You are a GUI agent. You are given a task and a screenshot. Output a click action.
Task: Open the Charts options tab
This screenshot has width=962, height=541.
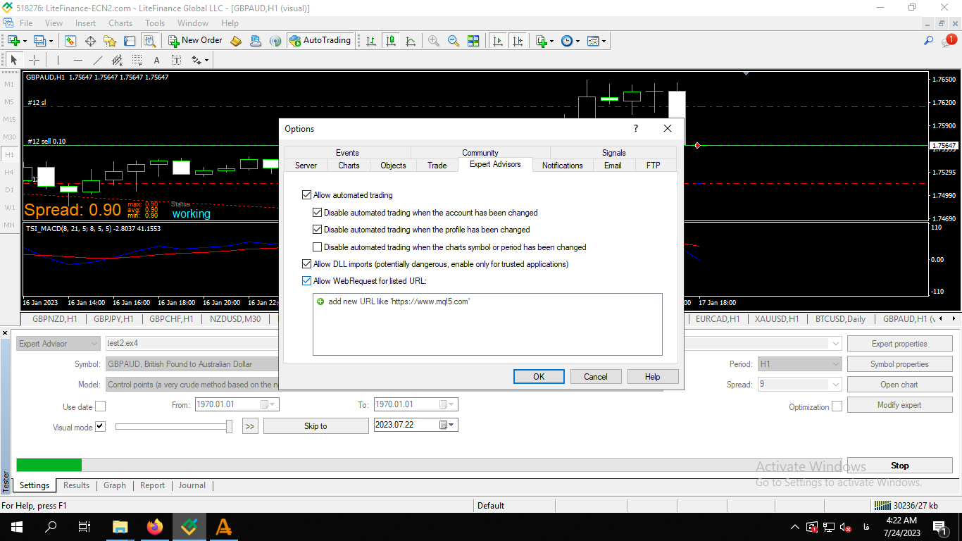tap(349, 166)
